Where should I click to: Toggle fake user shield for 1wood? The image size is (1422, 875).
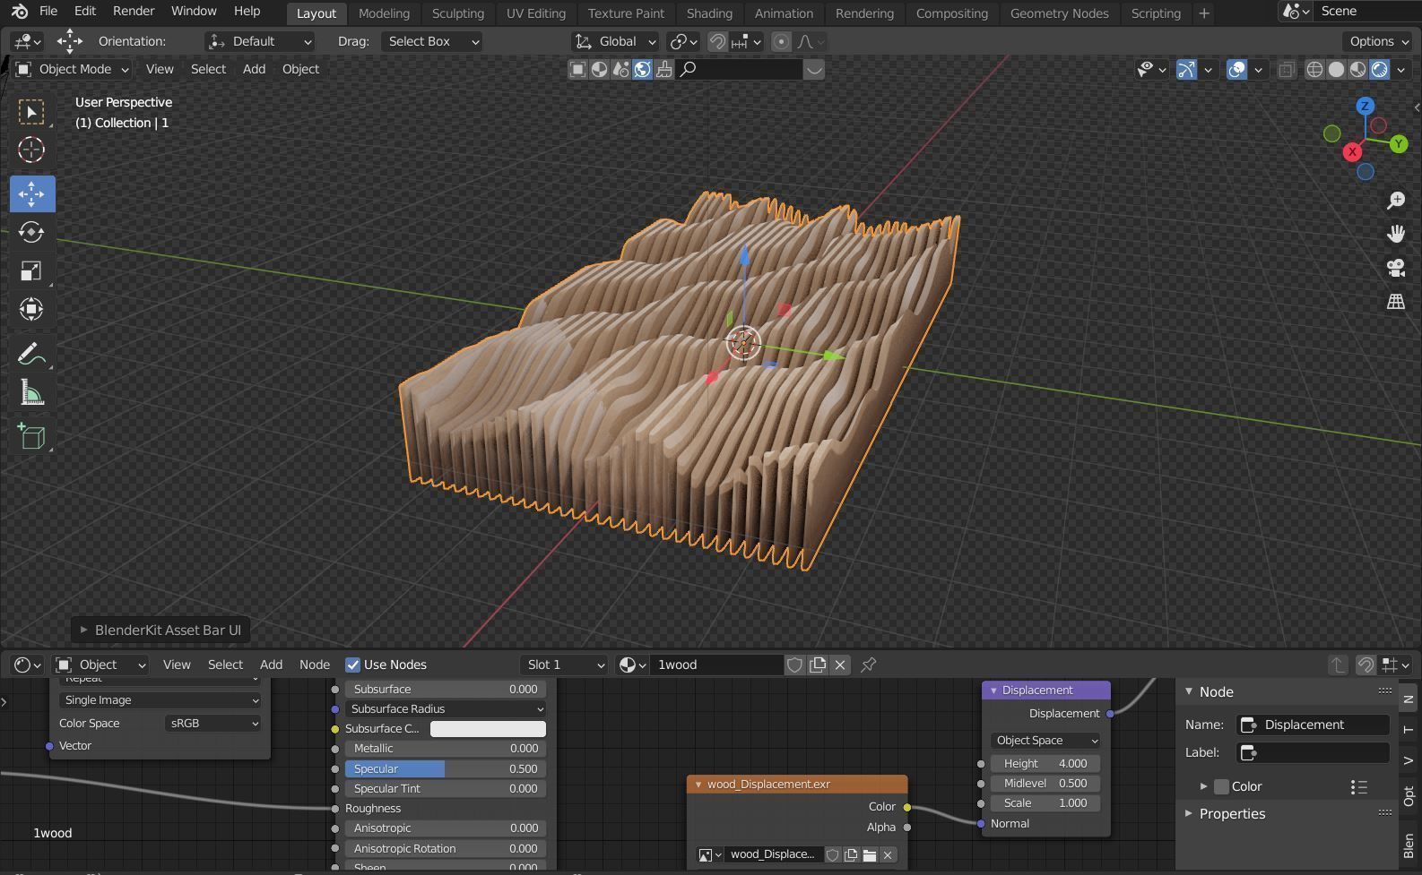pyautogui.click(x=794, y=665)
